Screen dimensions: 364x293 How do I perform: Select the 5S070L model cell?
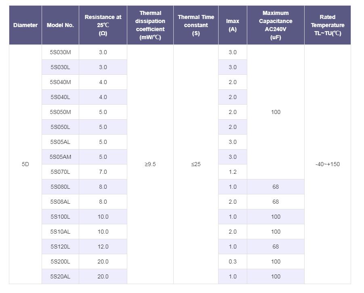tap(60, 172)
